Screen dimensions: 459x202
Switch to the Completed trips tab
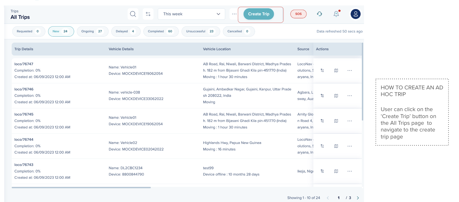click(161, 32)
